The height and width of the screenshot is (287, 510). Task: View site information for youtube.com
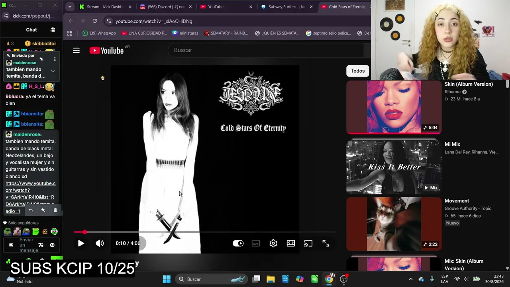tap(109, 21)
